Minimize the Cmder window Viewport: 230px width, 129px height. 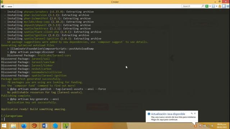(x=215, y=2)
